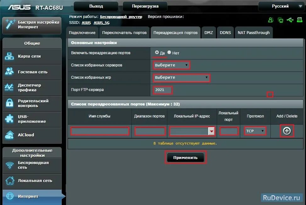Viewport: 306px width, 205px height.
Task: Click the plus icon to add port rule
Action: tap(287, 131)
